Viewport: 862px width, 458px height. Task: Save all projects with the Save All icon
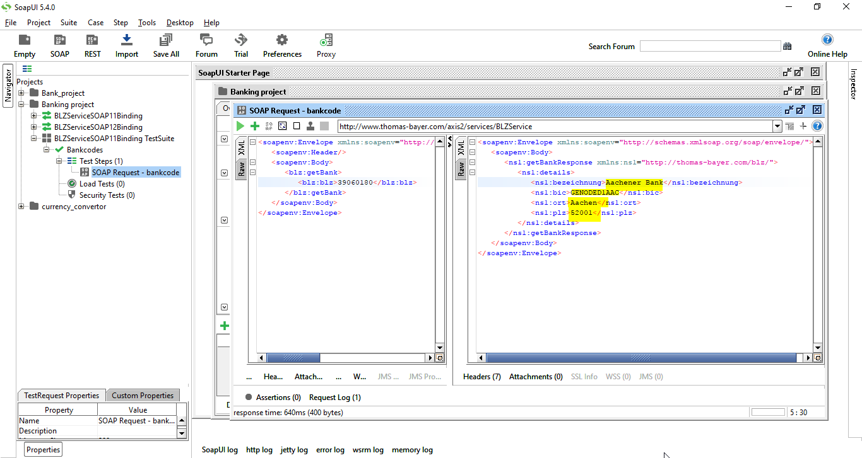pos(165,45)
